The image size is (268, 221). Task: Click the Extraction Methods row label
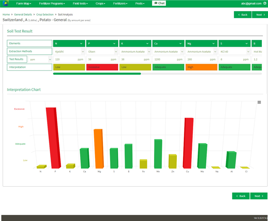point(29,51)
